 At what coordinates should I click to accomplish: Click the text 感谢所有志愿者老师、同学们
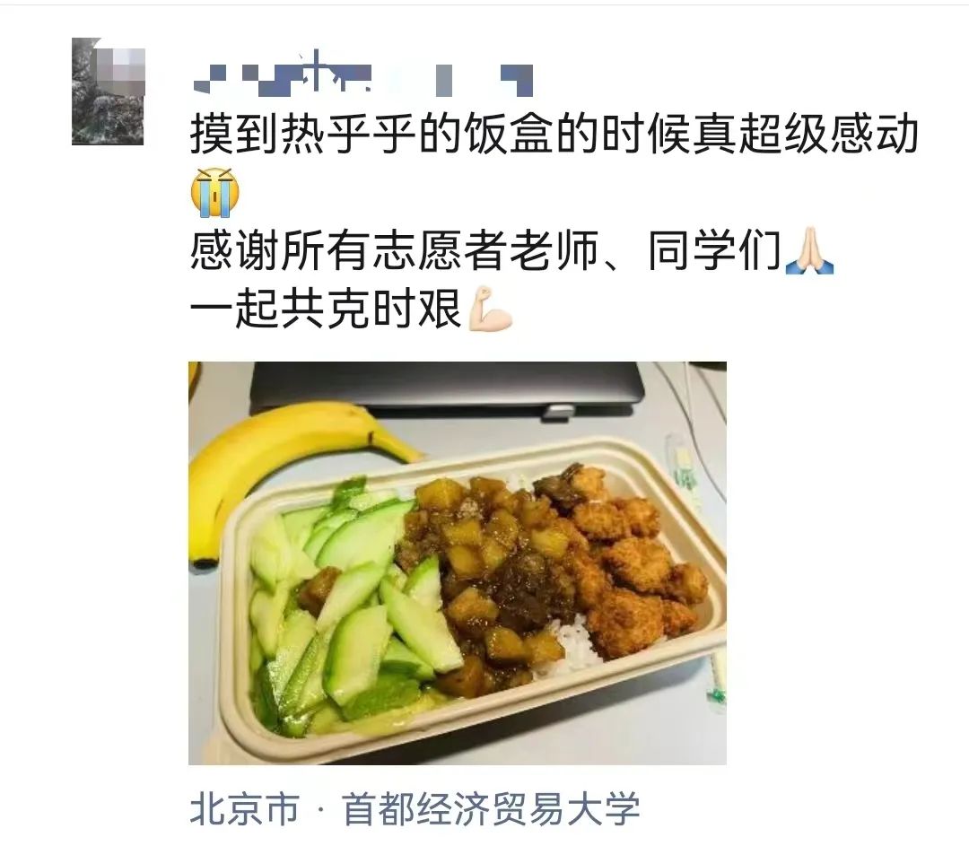[x=485, y=251]
